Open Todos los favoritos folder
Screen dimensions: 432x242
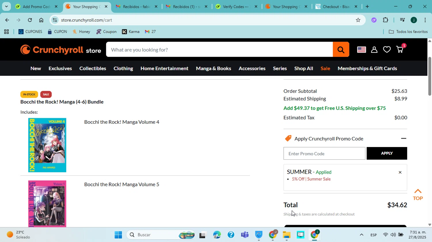408,32
